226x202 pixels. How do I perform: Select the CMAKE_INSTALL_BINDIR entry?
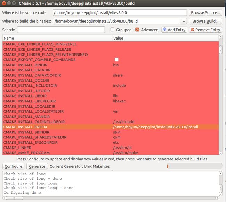point(25,65)
